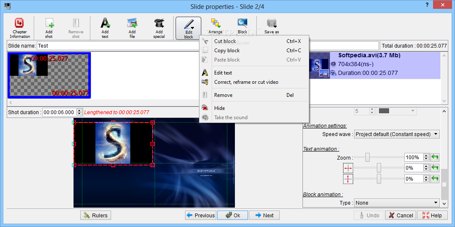Click the Slide name text field
This screenshot has height=227, width=455.
pos(208,45)
